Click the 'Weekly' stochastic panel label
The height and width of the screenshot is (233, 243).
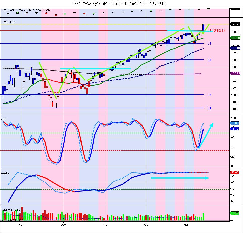tap(5, 173)
